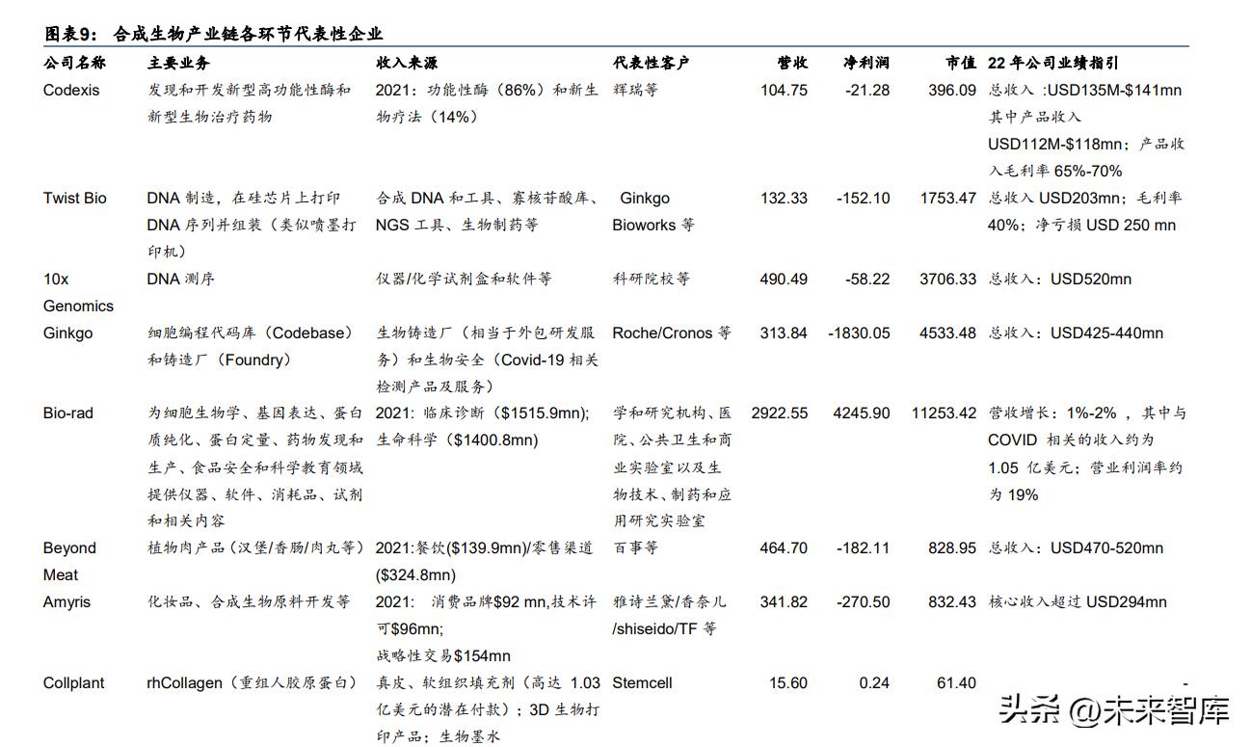Click 10x Genomics market cap 3706.33

click(948, 279)
